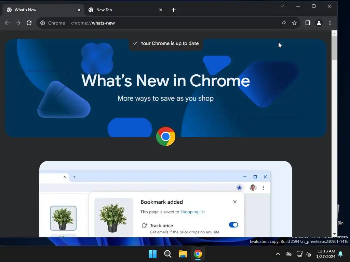Select the framed plant thumbnail on left
Screen dimensions: 350x262
pyautogui.click(x=63, y=218)
